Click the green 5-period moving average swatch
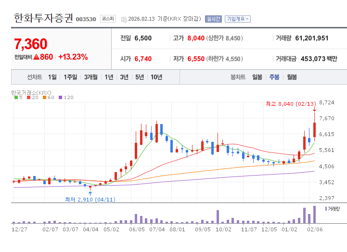 tap(16, 98)
